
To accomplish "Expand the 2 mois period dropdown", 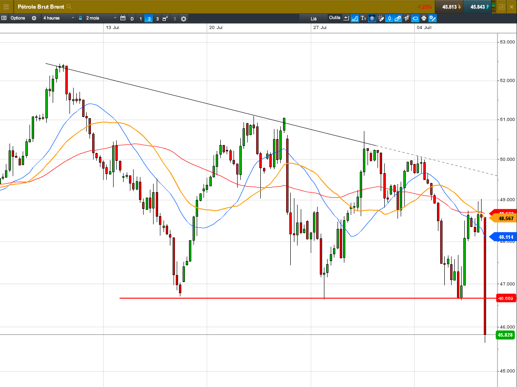I will (x=101, y=18).
